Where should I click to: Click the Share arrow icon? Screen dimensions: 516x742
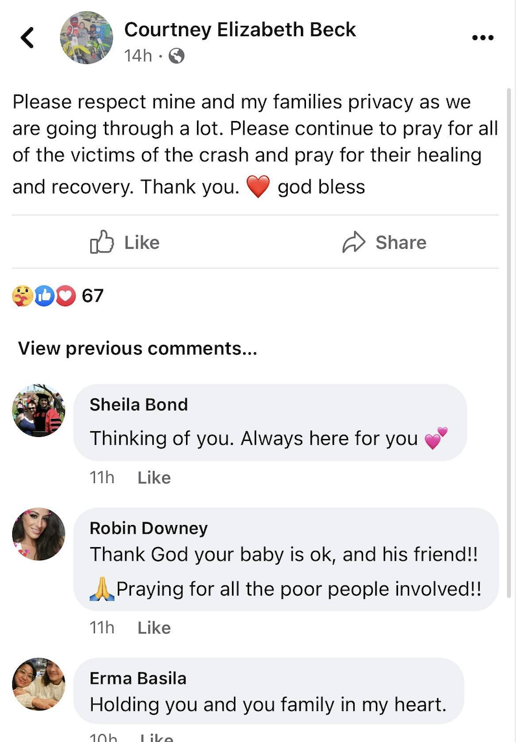click(x=355, y=243)
